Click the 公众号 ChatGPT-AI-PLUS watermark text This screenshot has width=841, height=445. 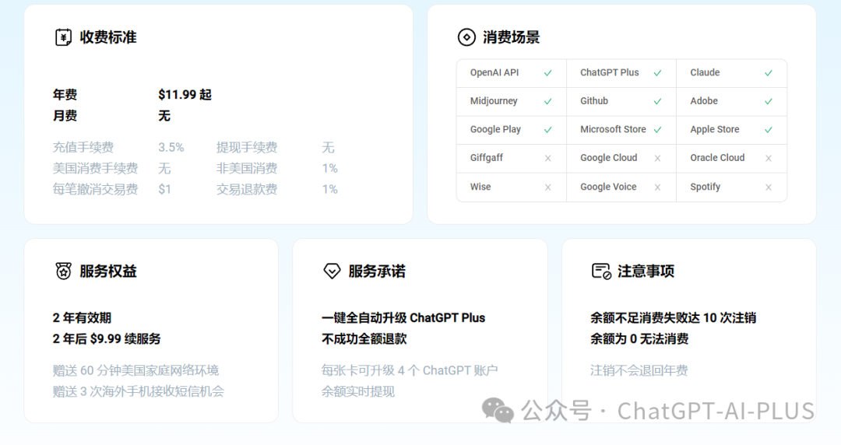coord(667,411)
